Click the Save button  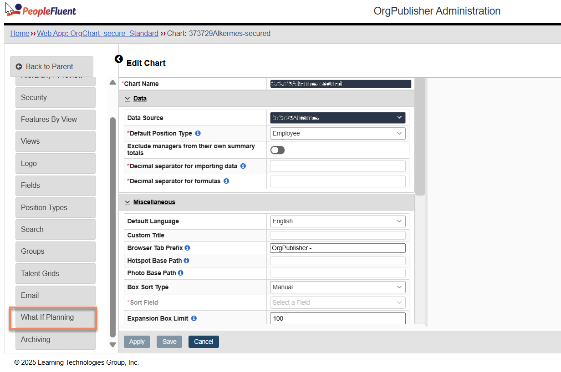click(169, 342)
